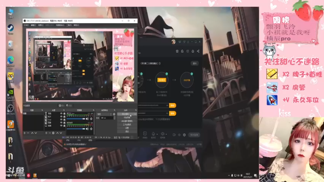Pop out the Audio Mixer dock header icon
This screenshot has width=324, height=182.
pyautogui.click(x=94, y=110)
